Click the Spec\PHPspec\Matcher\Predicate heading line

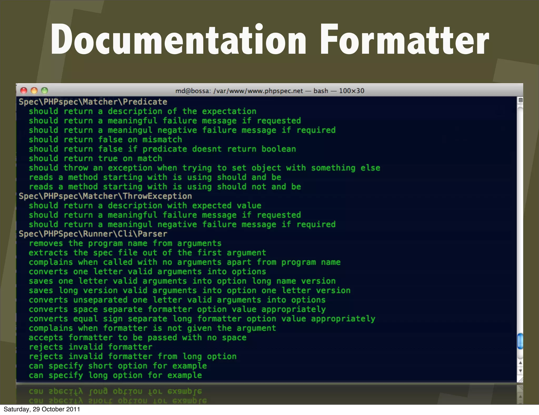coord(93,102)
